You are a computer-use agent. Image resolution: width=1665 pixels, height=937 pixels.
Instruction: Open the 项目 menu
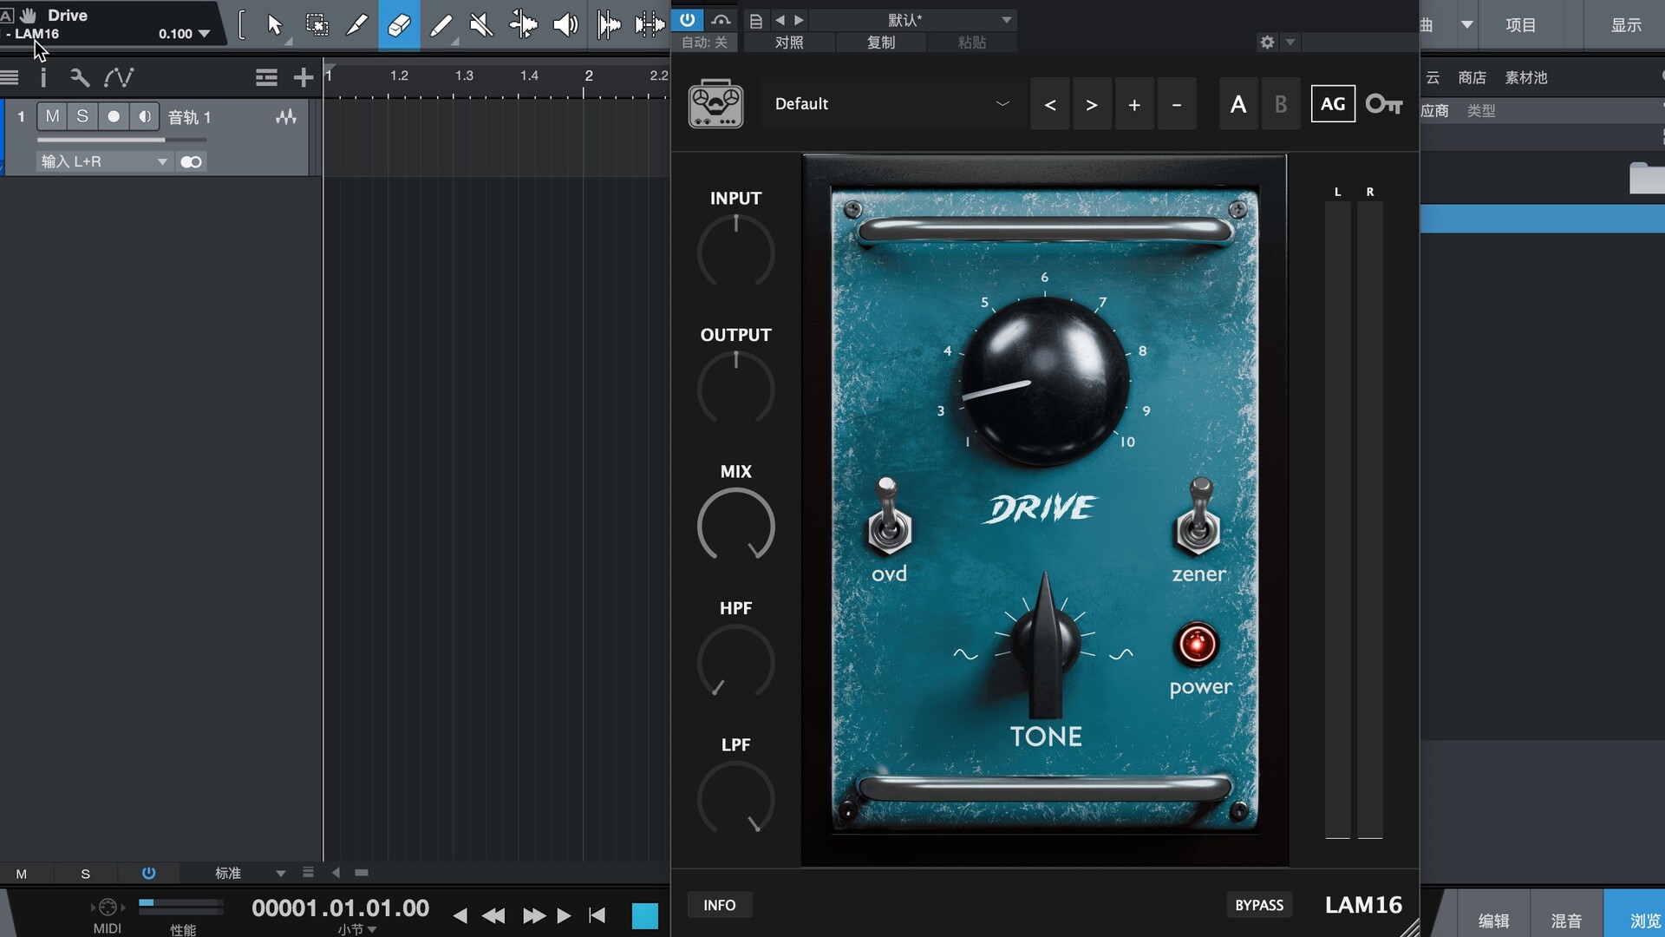coord(1522,25)
